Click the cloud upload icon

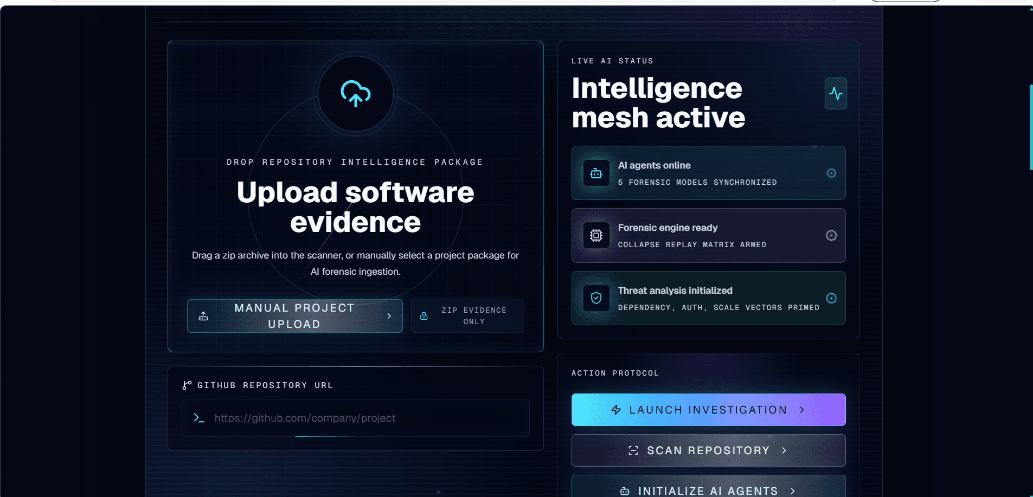pos(355,93)
